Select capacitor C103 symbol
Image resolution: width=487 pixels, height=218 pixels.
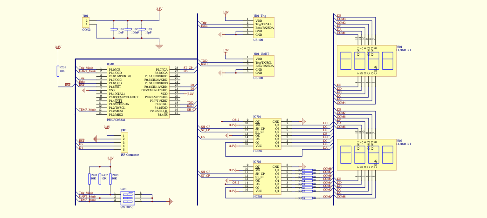142,30
